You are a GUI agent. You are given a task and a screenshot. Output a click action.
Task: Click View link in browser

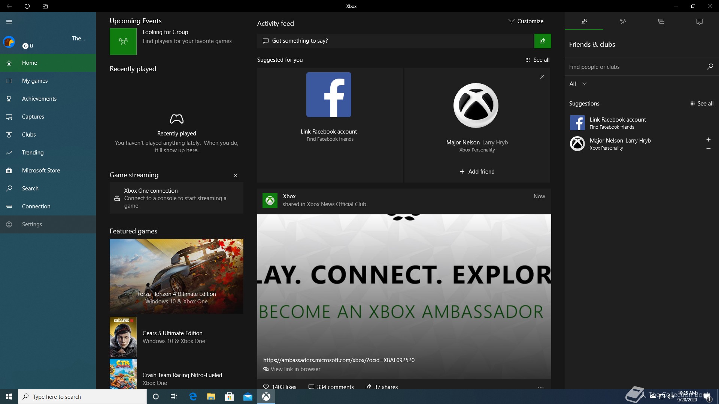(292, 369)
